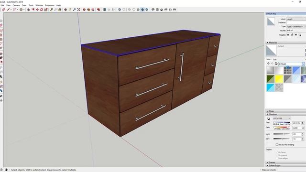Toggle the Show Shadows button
Image resolution: width=306 pixels, height=172 pixels.
tap(269, 118)
